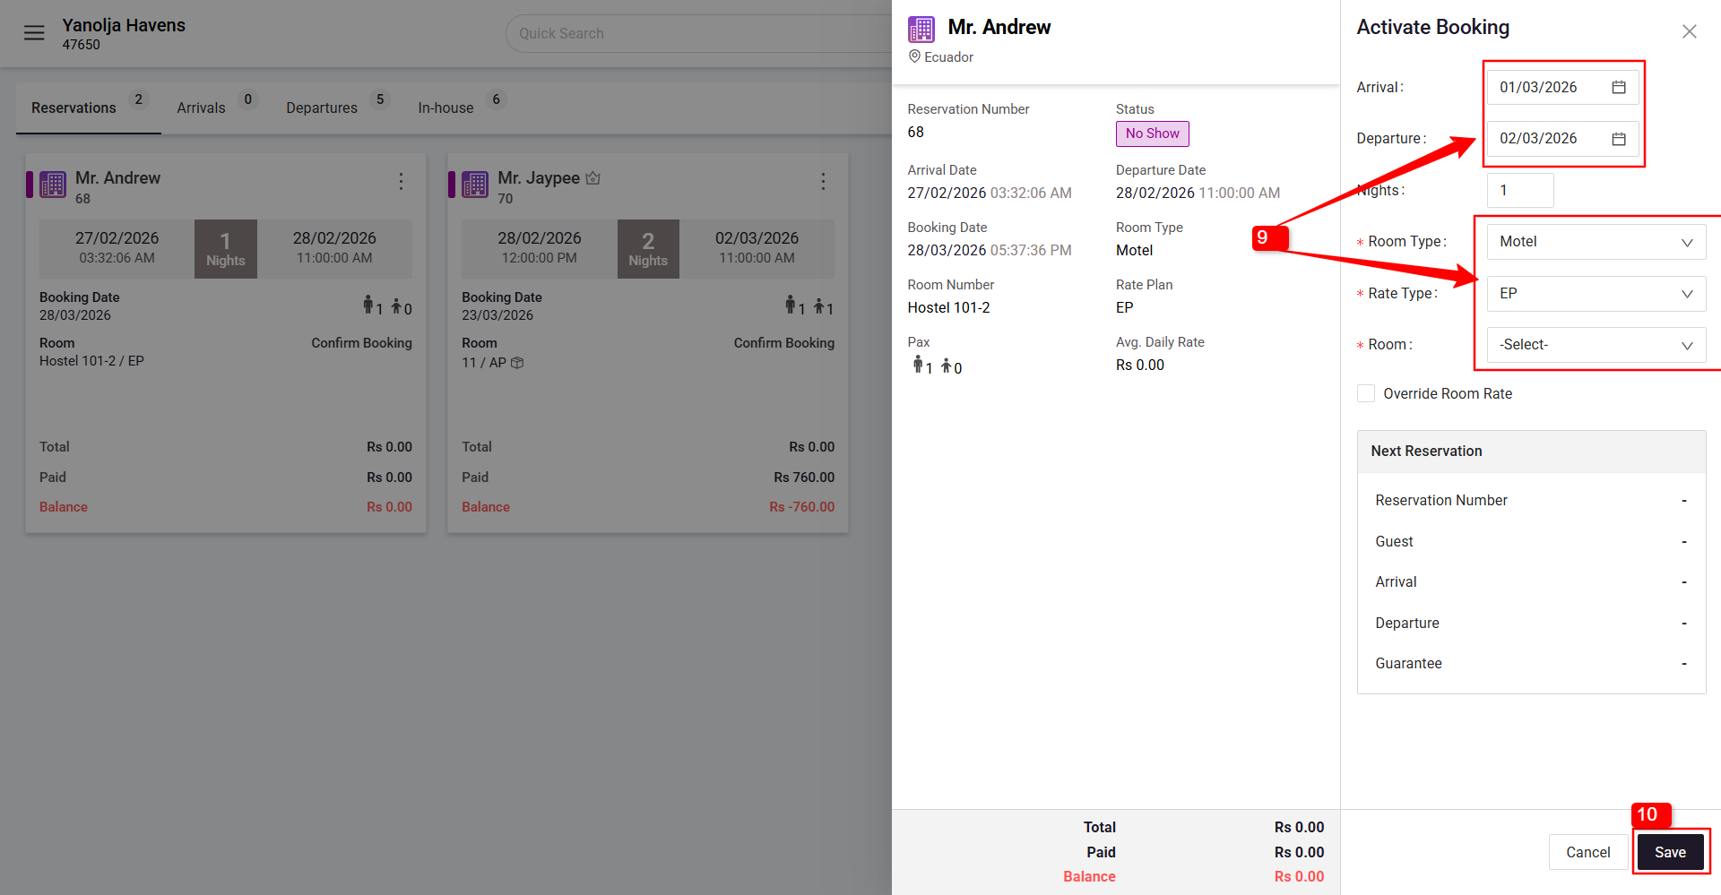Click the Next Reservation section header
The width and height of the screenshot is (1721, 895).
click(x=1531, y=452)
